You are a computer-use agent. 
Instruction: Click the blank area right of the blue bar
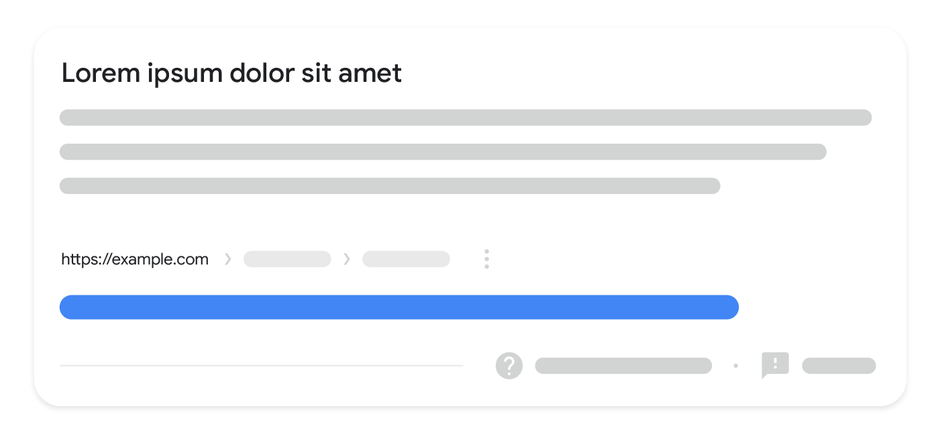[x=819, y=307]
